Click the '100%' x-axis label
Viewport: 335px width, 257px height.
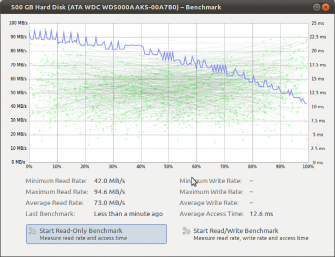point(308,166)
